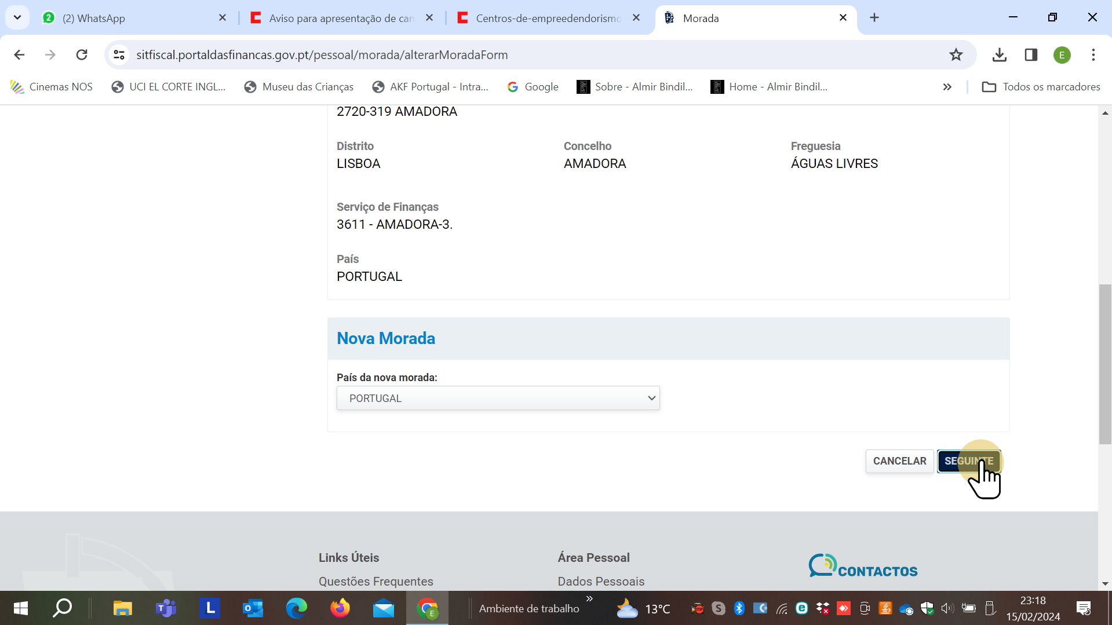1112x625 pixels.
Task: Open Chrome's three-dot menu
Action: 1093,54
